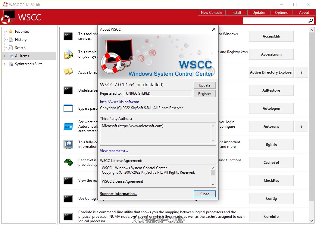The image size is (316, 225).
Task: Open the wscc.kls-soft.com link
Action: (120, 102)
